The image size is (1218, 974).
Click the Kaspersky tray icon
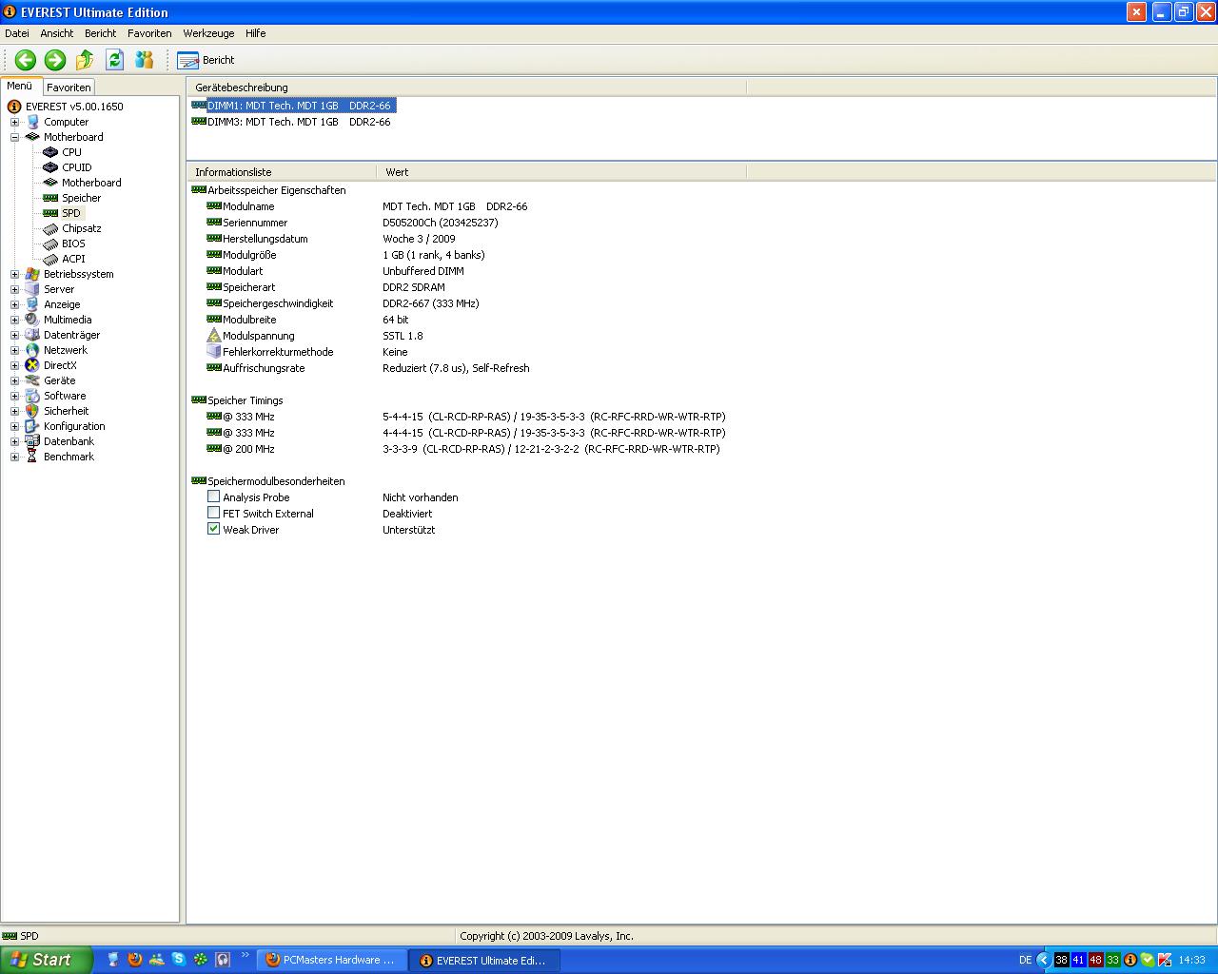tap(1164, 960)
